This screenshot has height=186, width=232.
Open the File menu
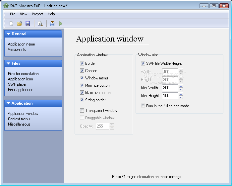[13, 14]
